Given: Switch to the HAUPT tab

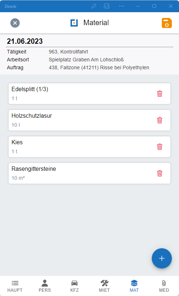Looking at the screenshot, I should (15, 286).
